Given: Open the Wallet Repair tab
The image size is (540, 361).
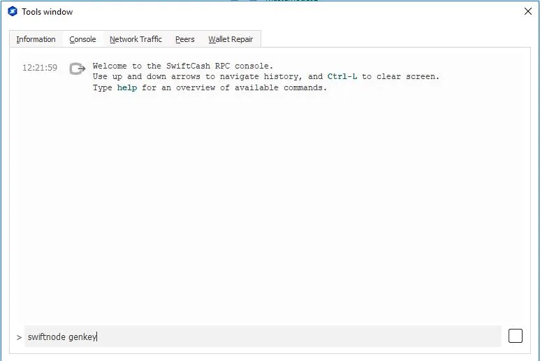Looking at the screenshot, I should tap(231, 39).
